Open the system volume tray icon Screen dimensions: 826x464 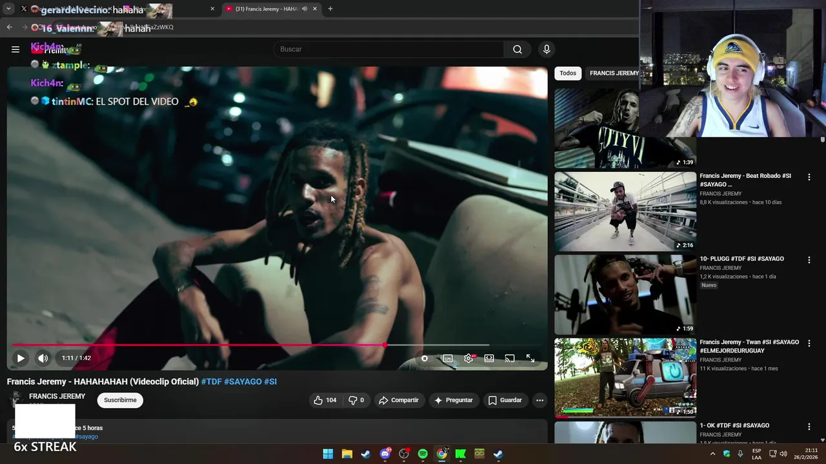tap(783, 454)
